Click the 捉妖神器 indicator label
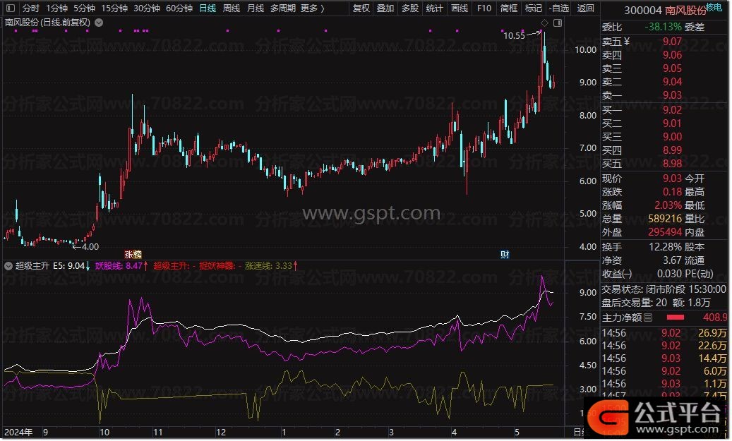The height and width of the screenshot is (441, 732). [x=220, y=266]
